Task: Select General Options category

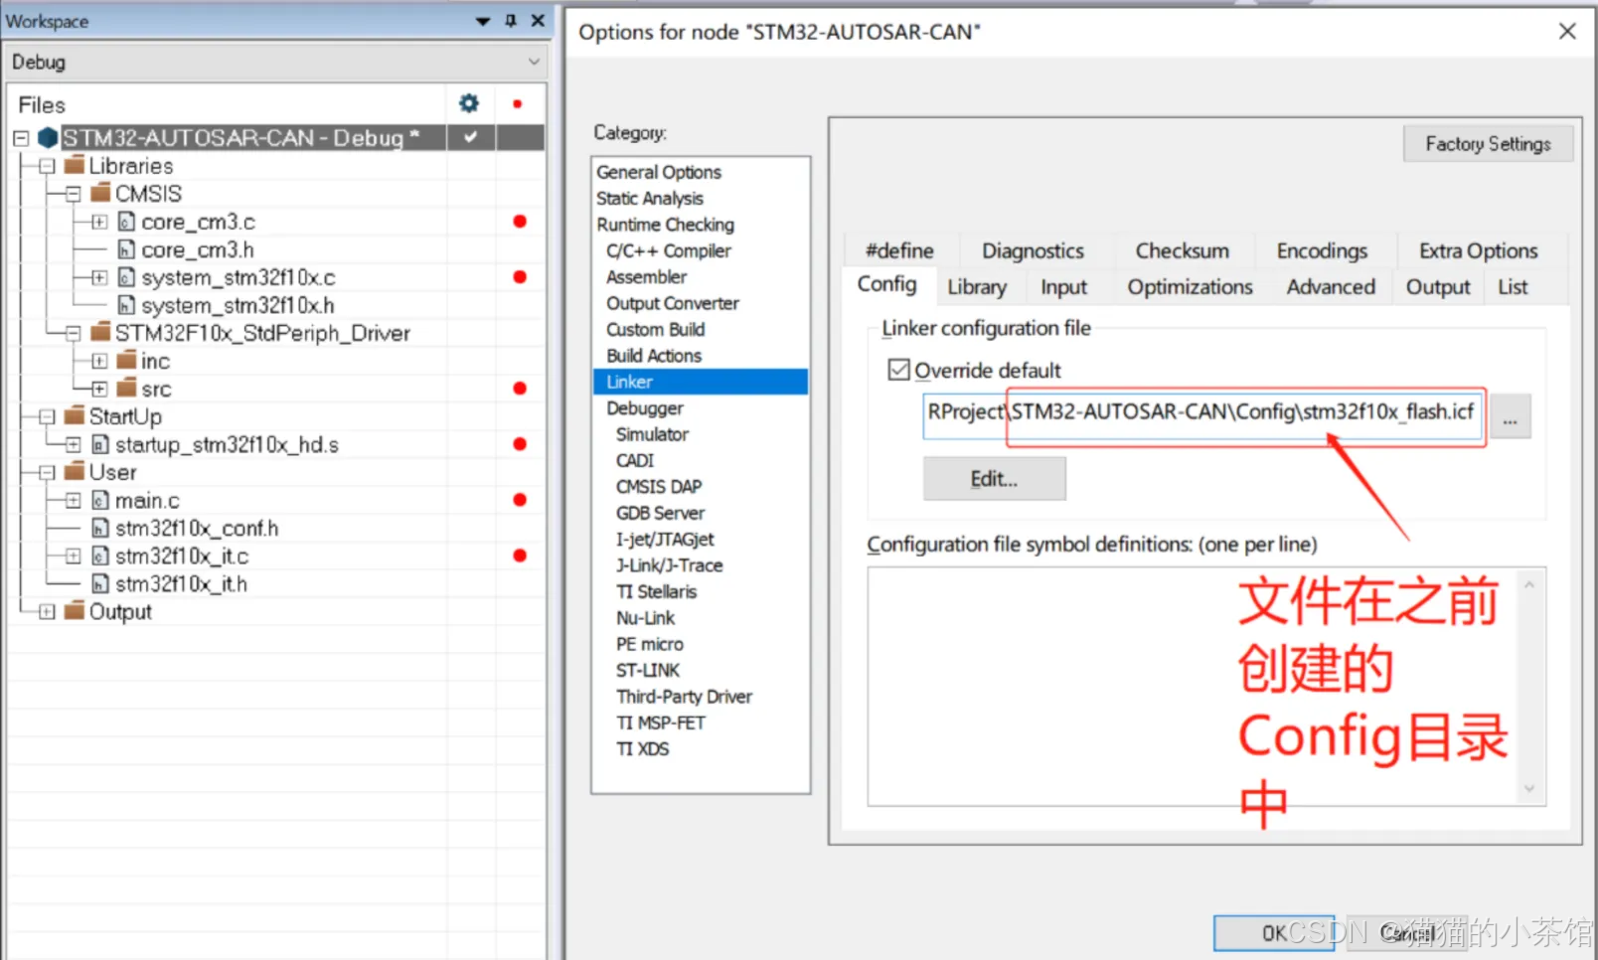Action: (659, 172)
